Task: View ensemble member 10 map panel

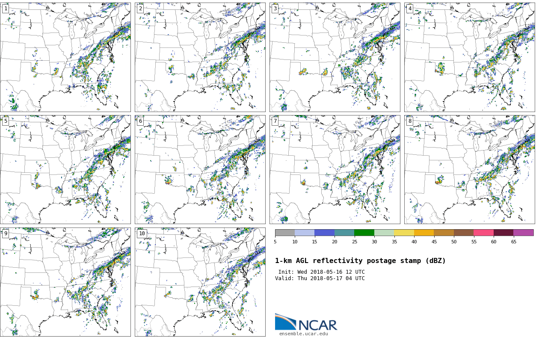Action: coord(200,282)
